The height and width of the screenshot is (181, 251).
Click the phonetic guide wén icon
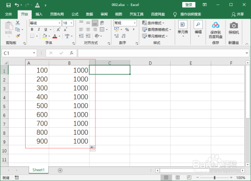tap(67, 36)
